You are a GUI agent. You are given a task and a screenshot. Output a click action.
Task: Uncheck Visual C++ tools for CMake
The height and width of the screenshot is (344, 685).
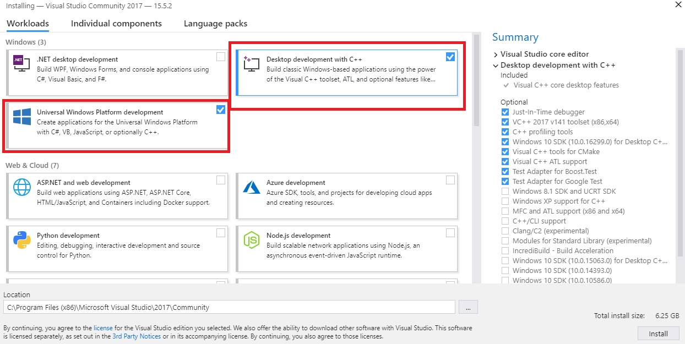(505, 151)
